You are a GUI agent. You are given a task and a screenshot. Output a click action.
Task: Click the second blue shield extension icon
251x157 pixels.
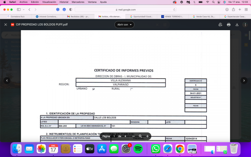coord(64,10)
